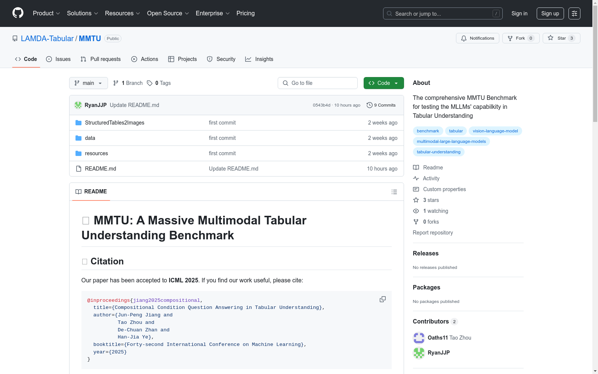Open the Readme link in About
598x374 pixels.
pyautogui.click(x=428, y=168)
